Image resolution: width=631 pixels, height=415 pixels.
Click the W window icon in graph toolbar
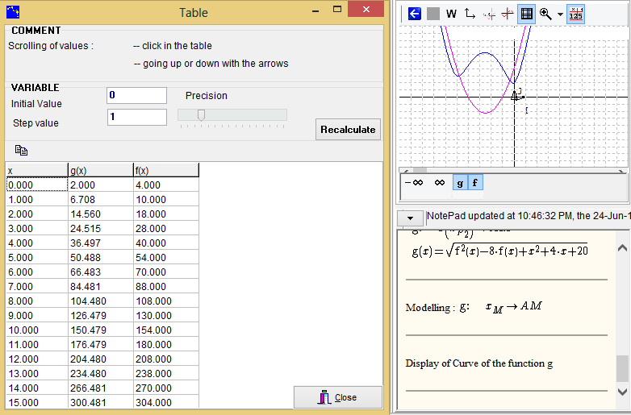coord(452,14)
